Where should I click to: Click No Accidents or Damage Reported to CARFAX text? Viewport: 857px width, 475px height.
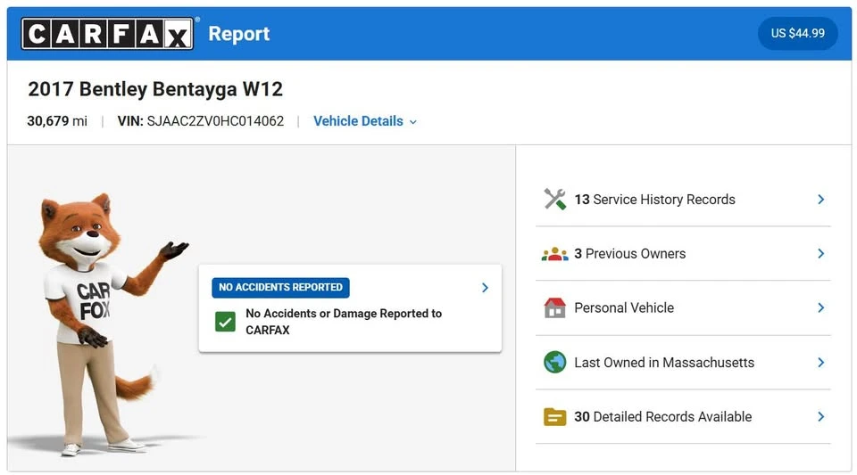pos(343,322)
